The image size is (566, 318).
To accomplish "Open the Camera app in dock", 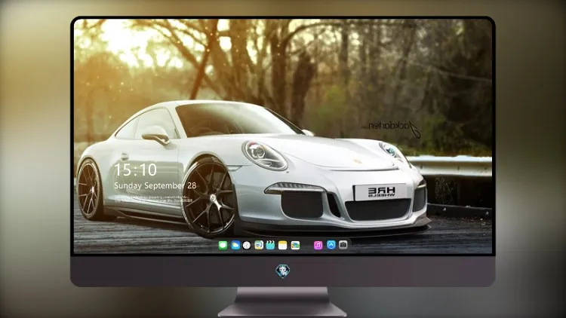I will pos(343,245).
